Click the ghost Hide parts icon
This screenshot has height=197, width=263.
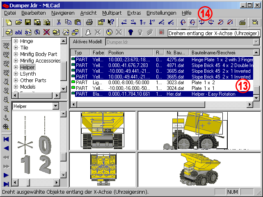point(88,32)
